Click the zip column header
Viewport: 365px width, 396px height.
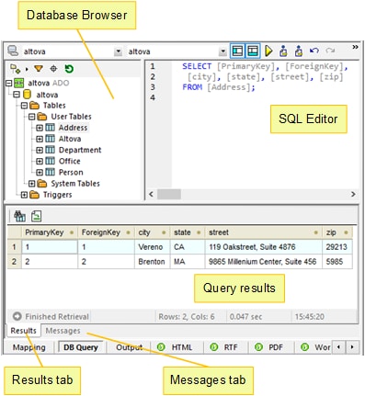[337, 232]
